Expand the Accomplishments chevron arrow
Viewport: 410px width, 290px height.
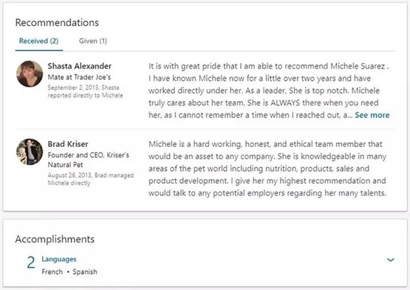(x=390, y=260)
